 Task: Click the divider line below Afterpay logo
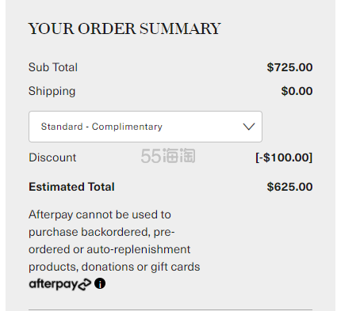coord(170,309)
